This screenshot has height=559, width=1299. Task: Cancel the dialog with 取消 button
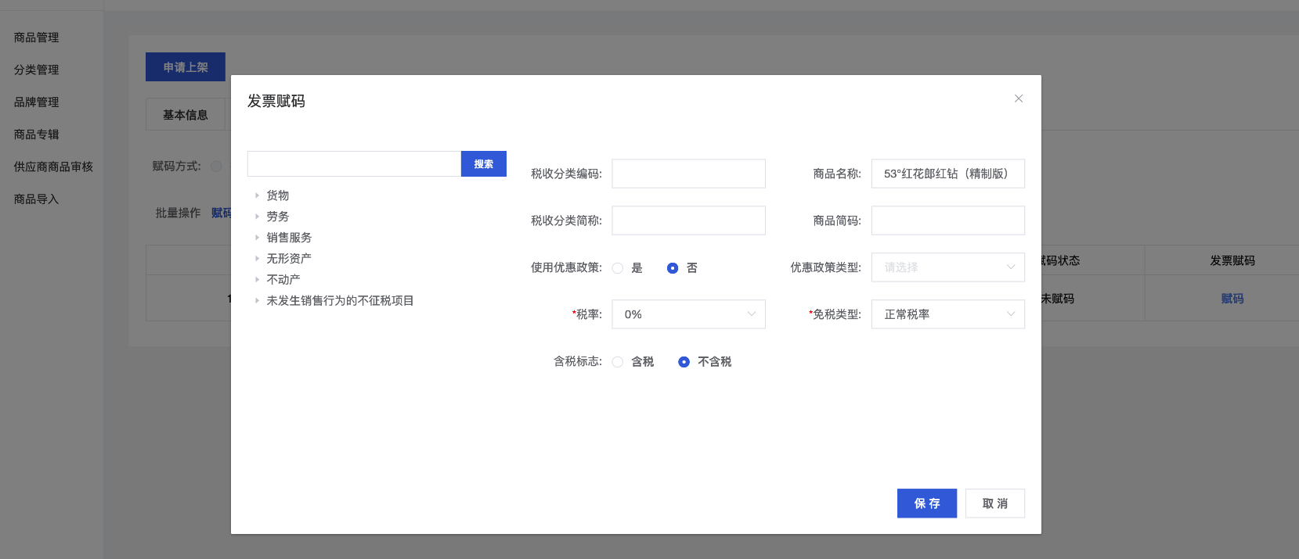[x=994, y=503]
